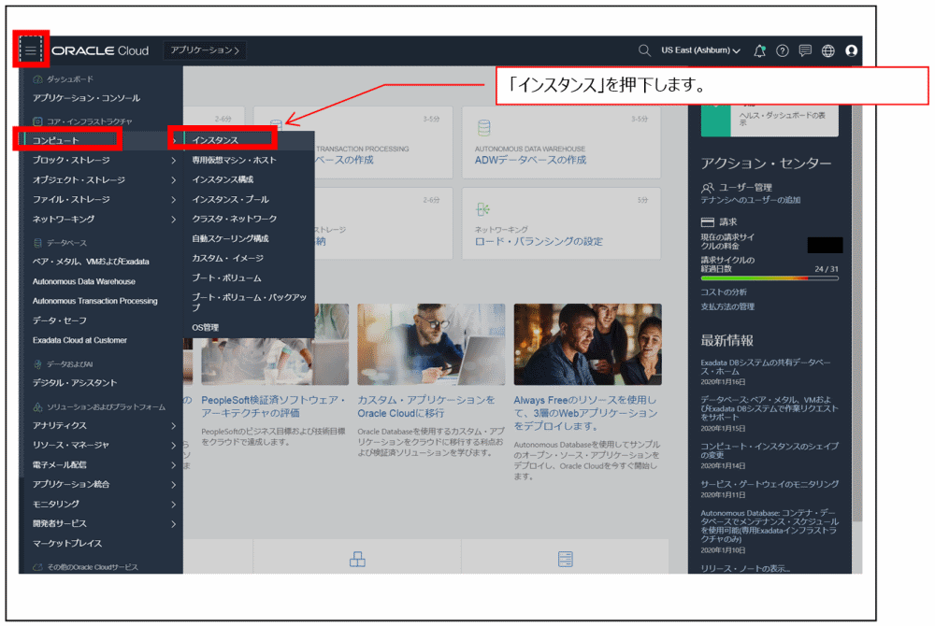Click the billing card icon
The height and width of the screenshot is (626, 935).
pyautogui.click(x=707, y=222)
